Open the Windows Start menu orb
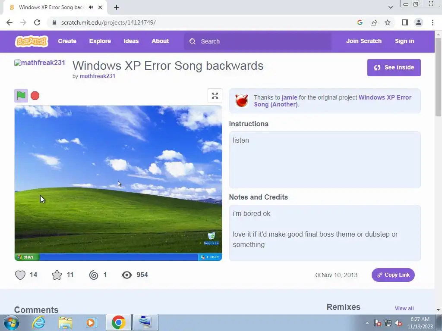This screenshot has height=331, width=442. point(12,322)
